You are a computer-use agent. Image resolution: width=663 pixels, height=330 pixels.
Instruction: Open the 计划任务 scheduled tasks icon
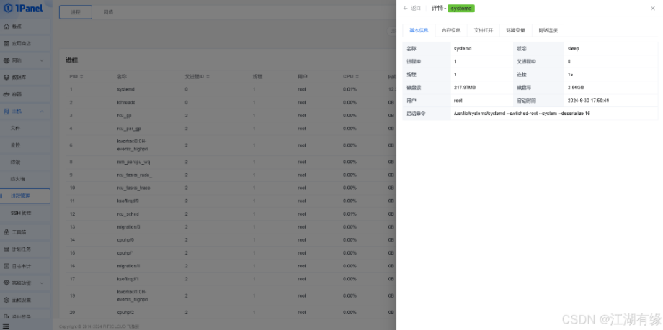tap(6, 249)
